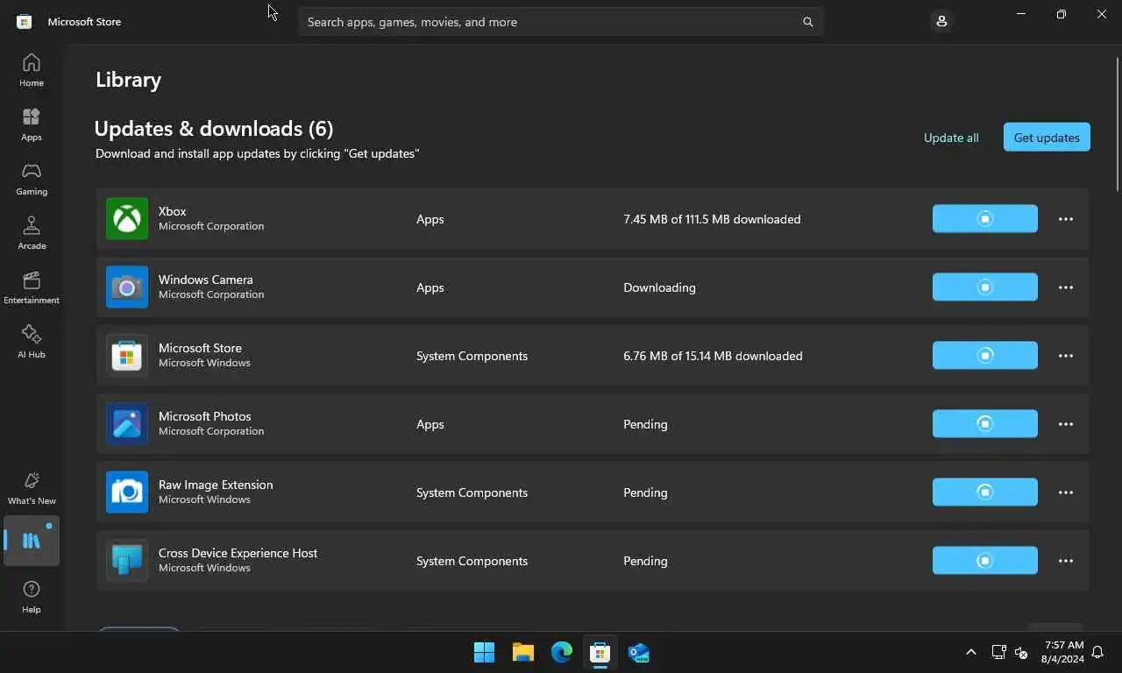
Task: Select the Xbox app name text
Action: 172,211
